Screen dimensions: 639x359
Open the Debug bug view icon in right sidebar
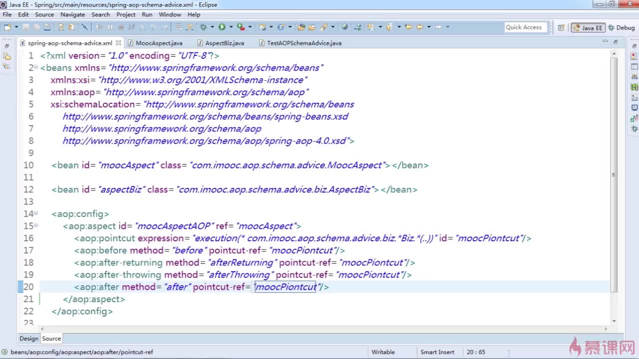[635, 129]
